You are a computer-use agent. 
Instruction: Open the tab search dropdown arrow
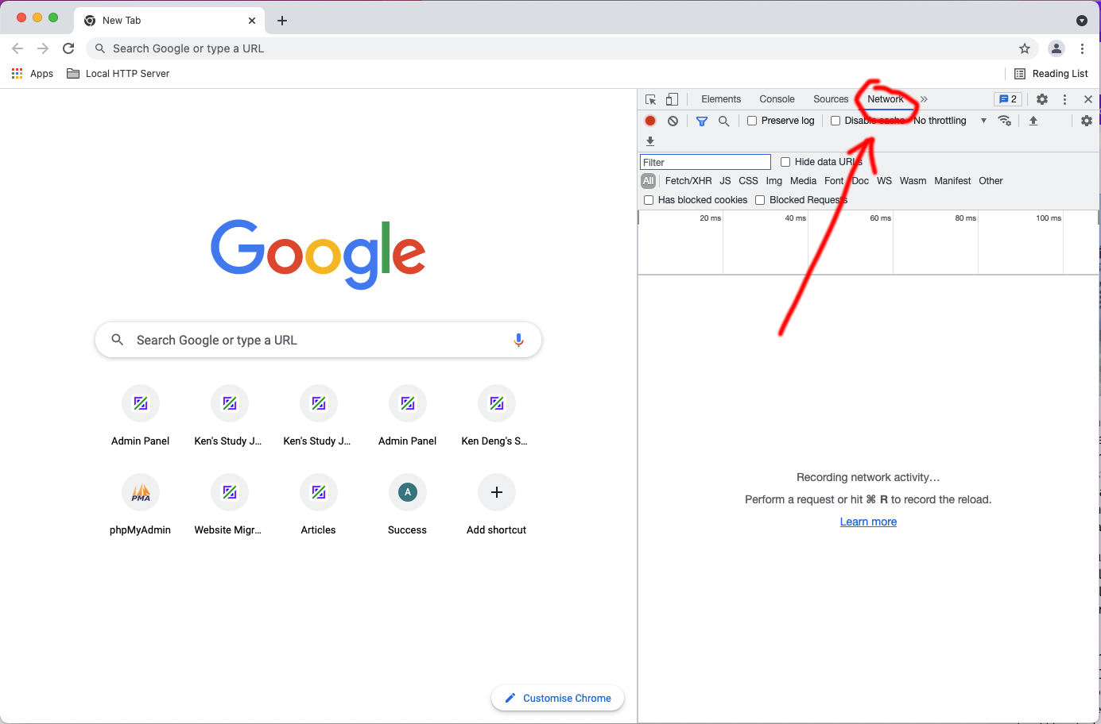point(1082,21)
